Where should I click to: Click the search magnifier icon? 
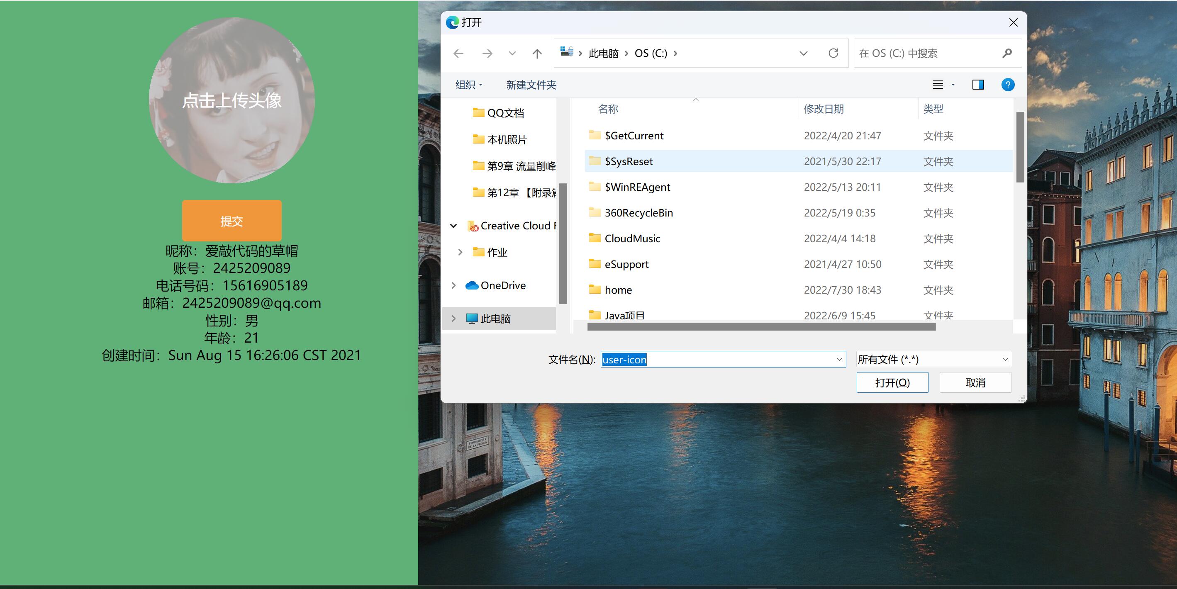1006,54
